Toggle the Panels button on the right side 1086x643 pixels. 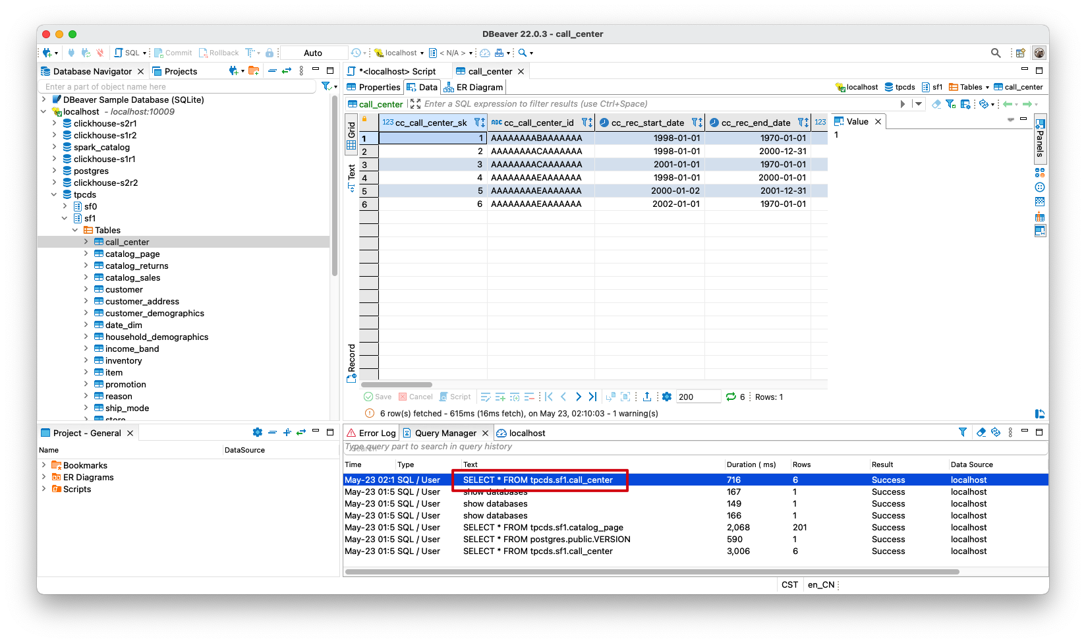(1040, 139)
